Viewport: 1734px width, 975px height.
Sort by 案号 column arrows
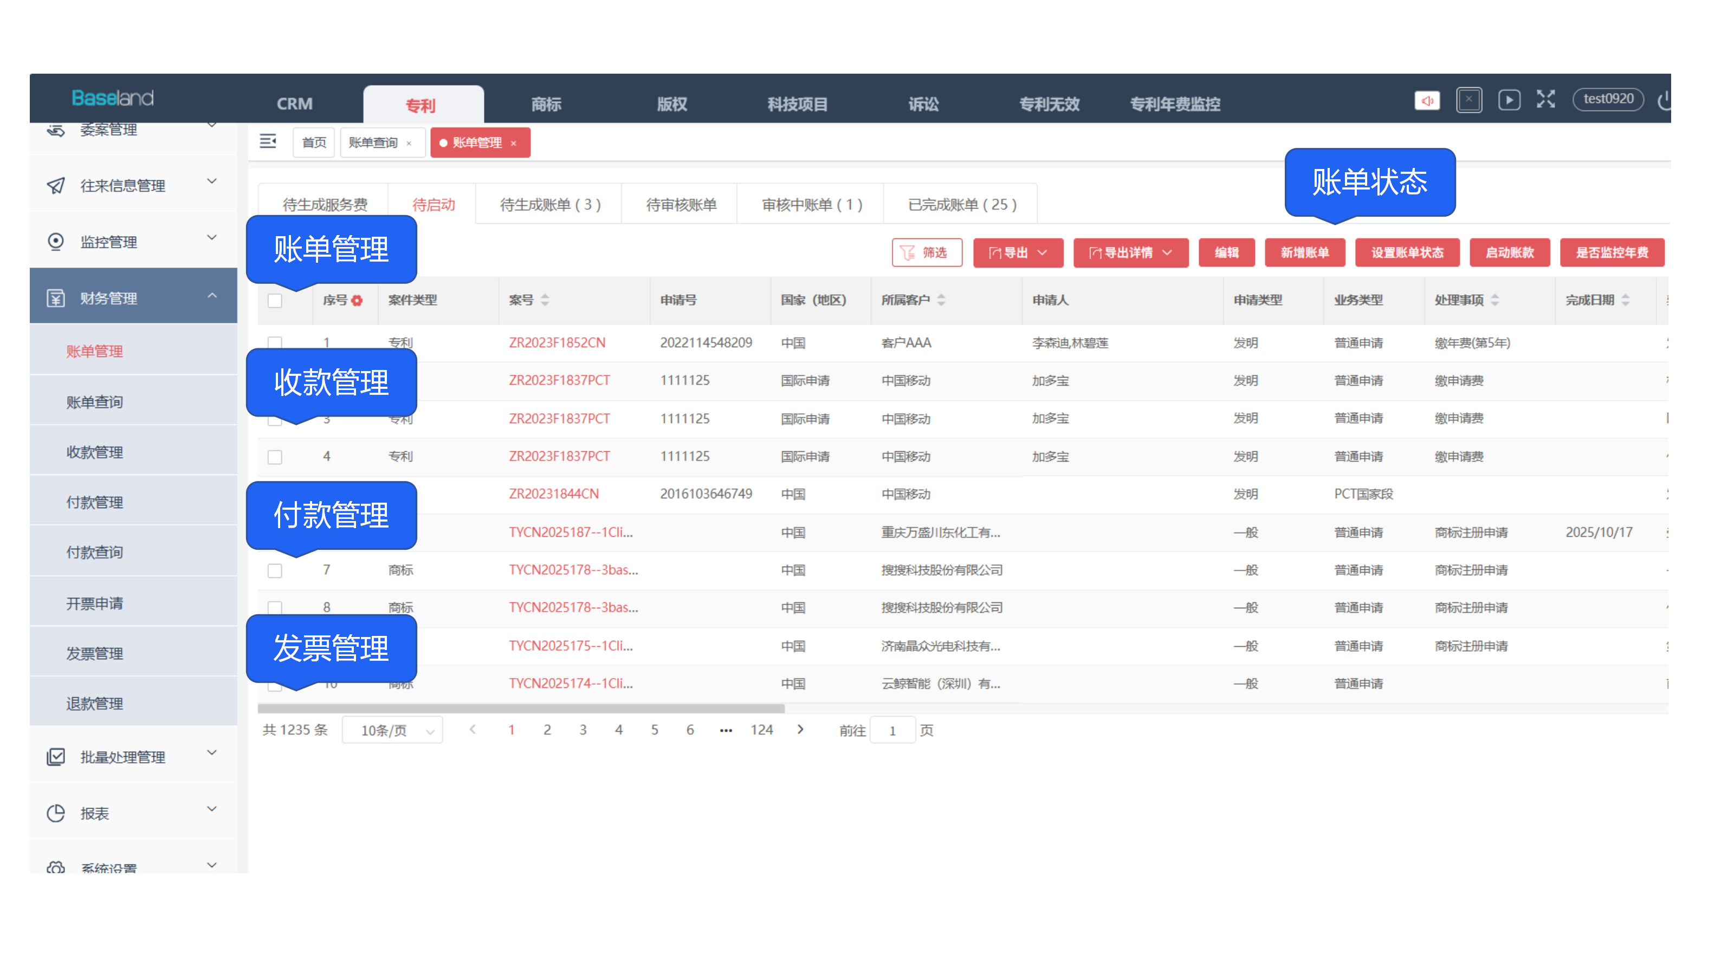tap(545, 300)
